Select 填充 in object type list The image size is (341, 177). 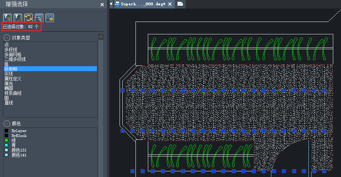(x=8, y=84)
